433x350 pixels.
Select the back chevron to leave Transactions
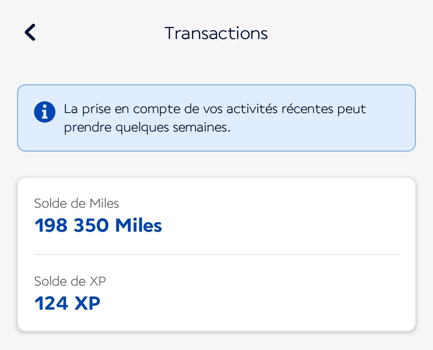click(x=30, y=32)
